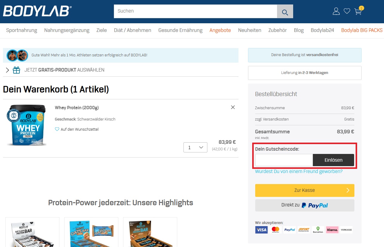384x247 pixels.
Task: Open the brown Protein Bar thumbnail
Action: click(x=150, y=232)
